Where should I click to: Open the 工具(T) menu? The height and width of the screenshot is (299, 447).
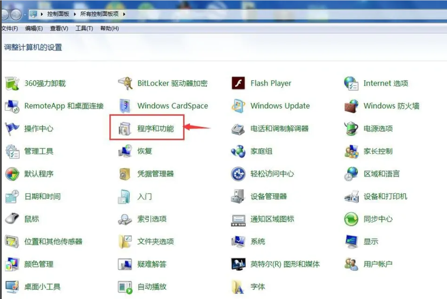[x=84, y=29]
